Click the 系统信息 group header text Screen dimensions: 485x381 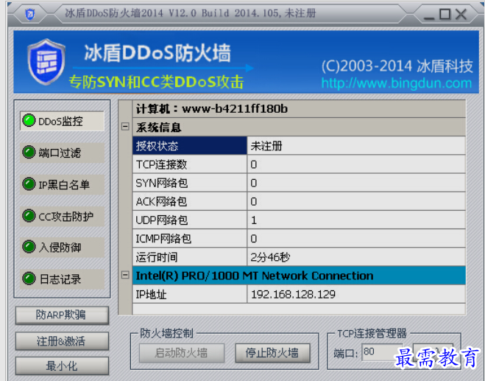[159, 127]
